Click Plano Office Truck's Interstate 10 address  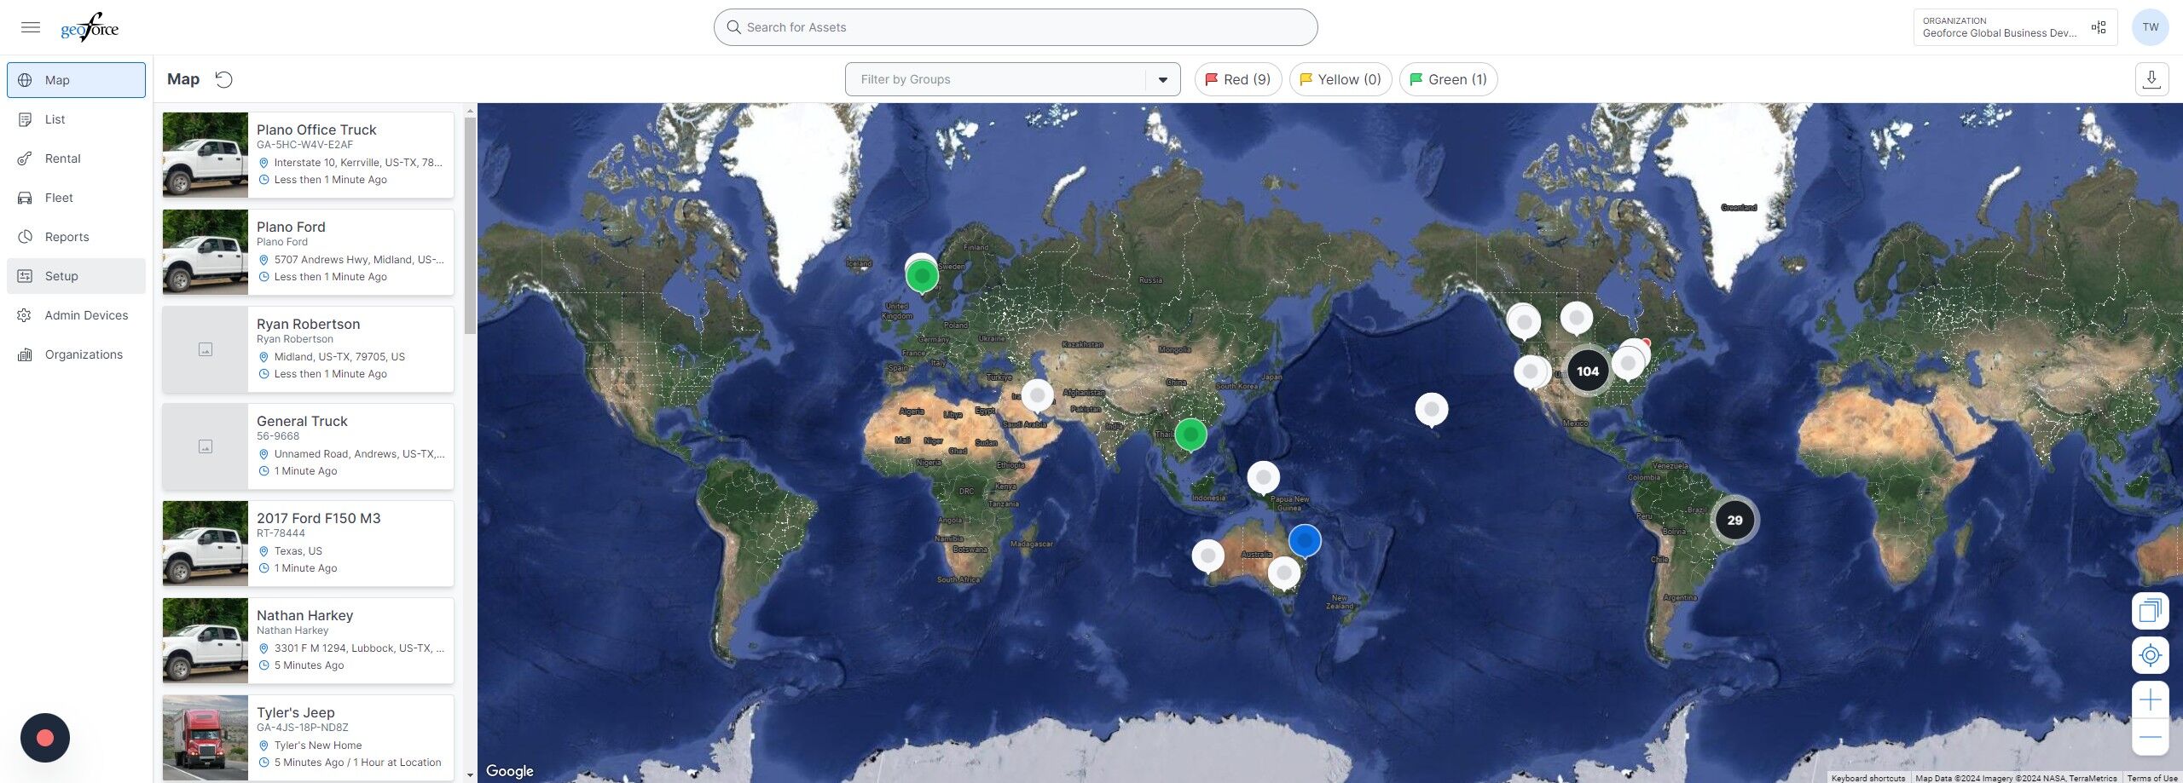(358, 163)
